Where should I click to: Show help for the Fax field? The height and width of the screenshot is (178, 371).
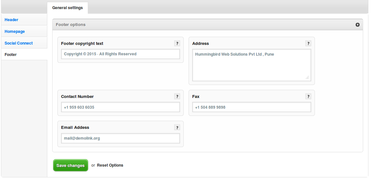pos(308,96)
